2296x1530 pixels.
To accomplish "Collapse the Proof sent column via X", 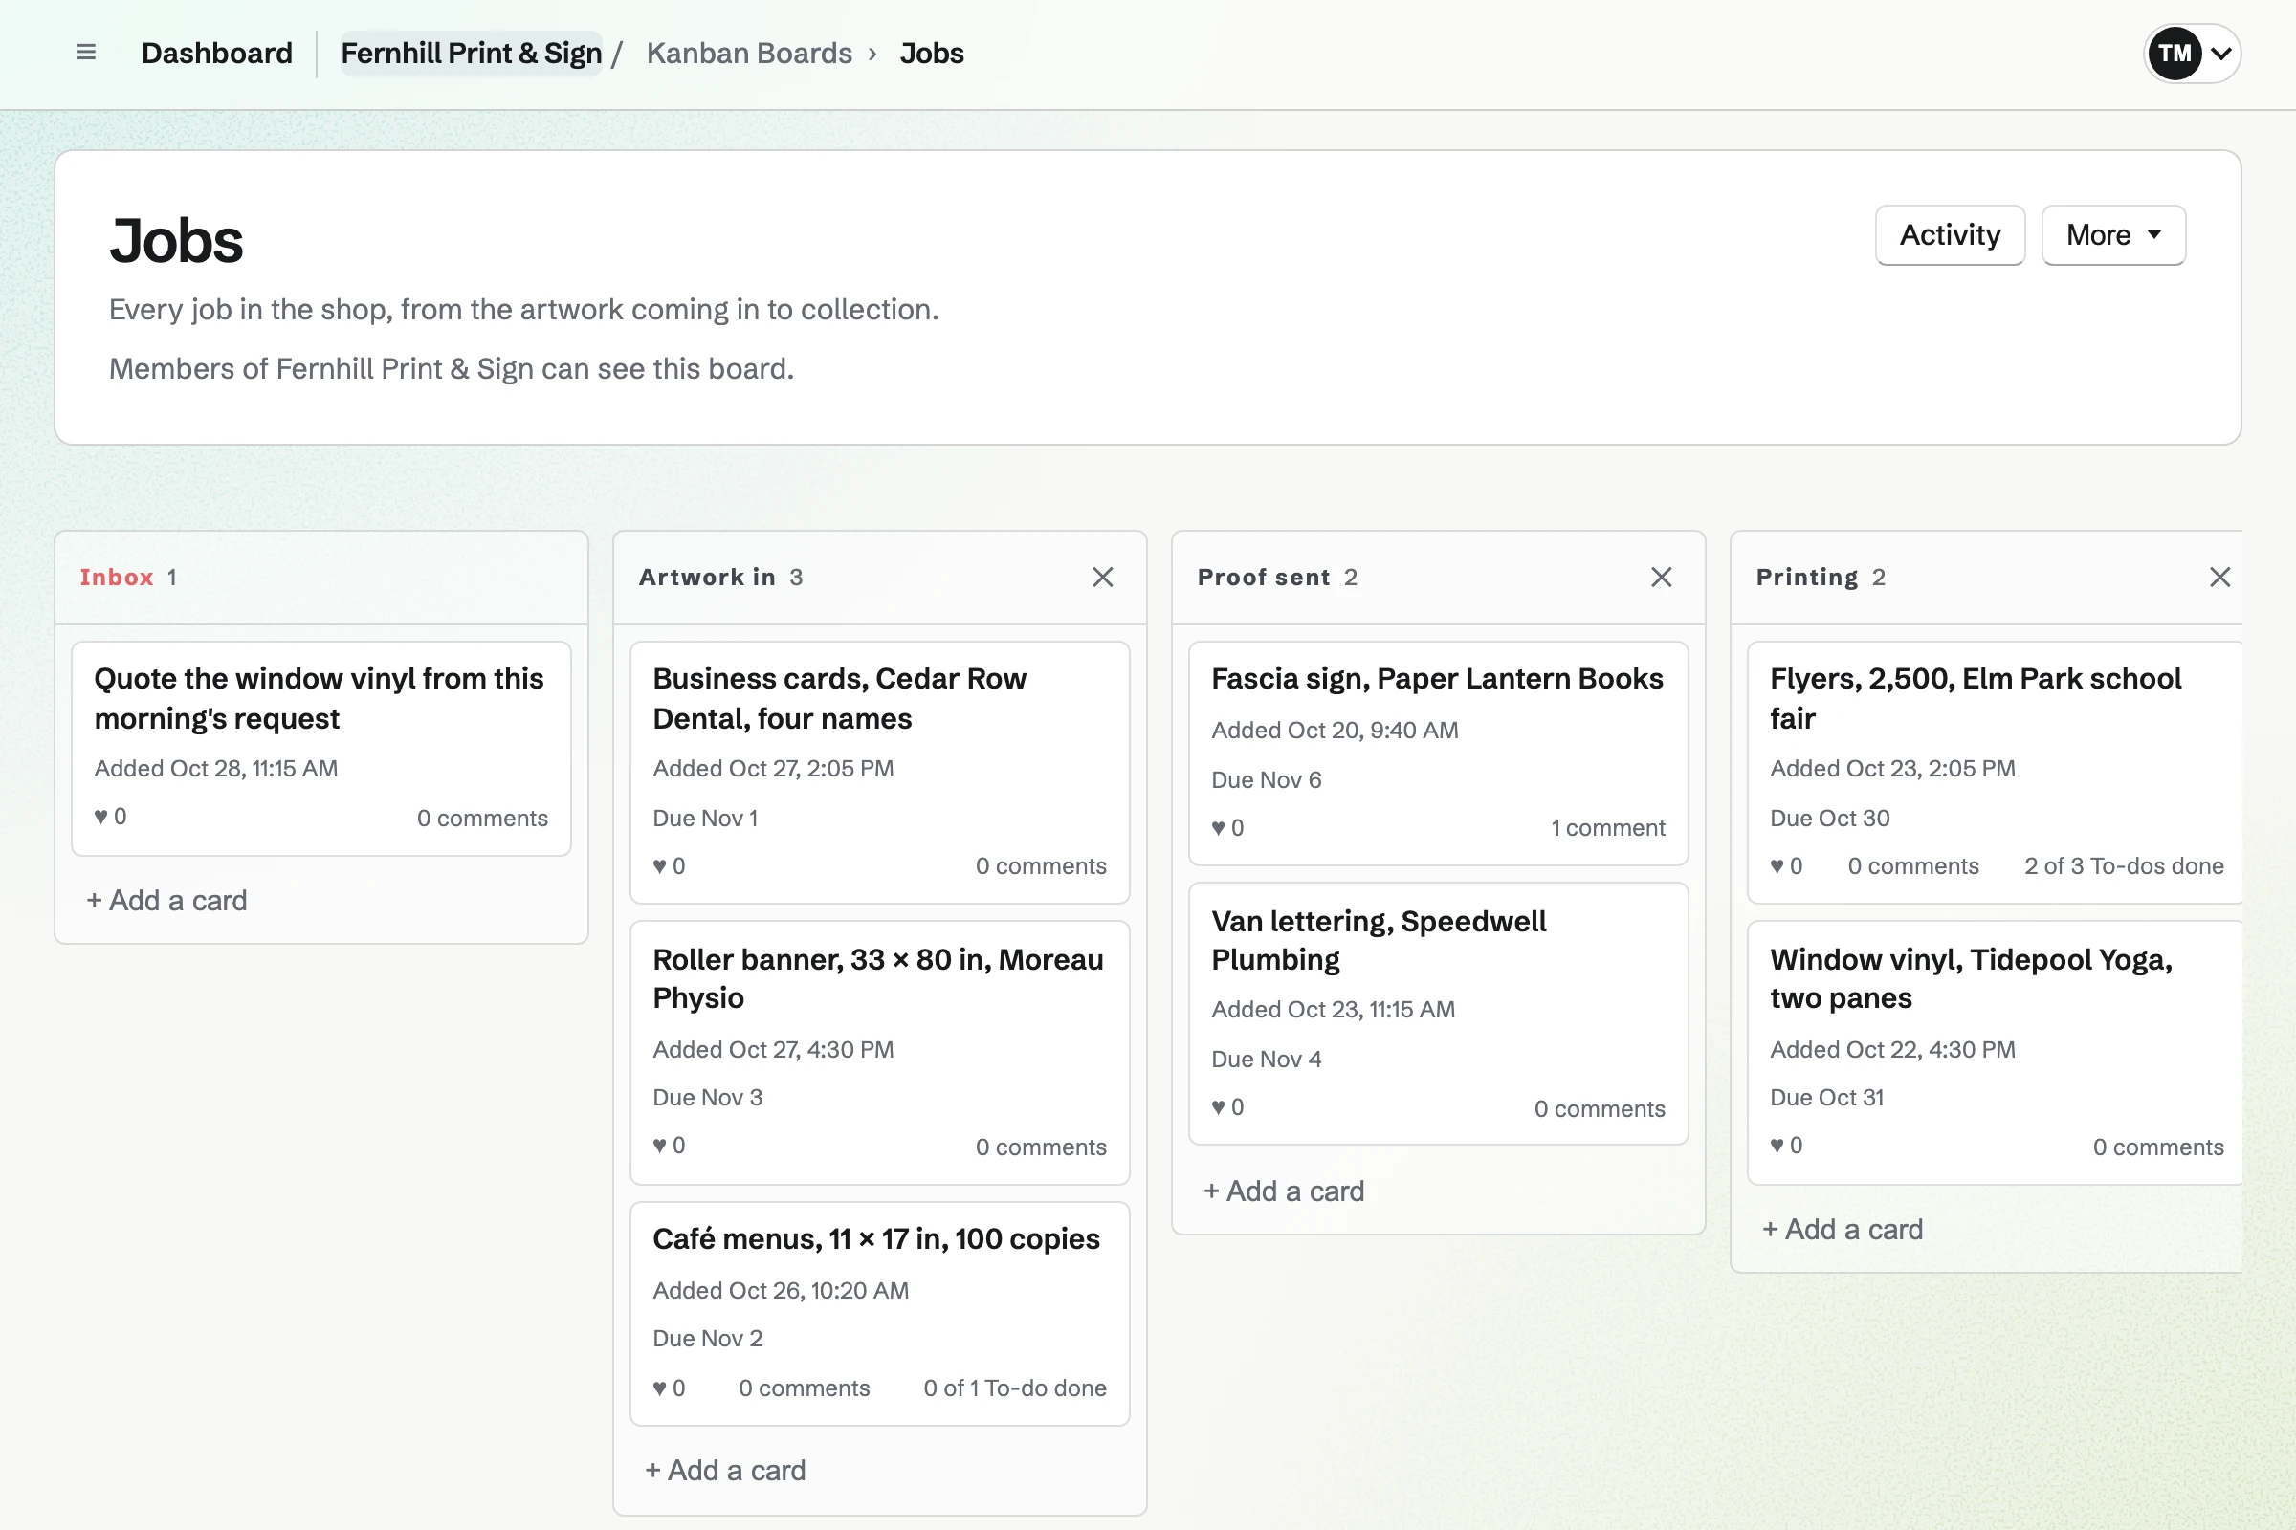I will tap(1661, 577).
